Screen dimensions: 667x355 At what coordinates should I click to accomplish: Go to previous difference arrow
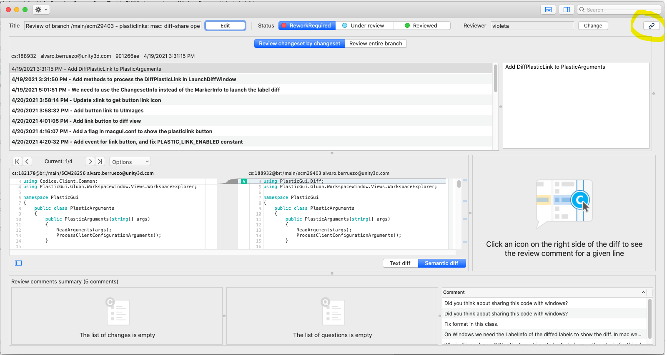click(27, 161)
